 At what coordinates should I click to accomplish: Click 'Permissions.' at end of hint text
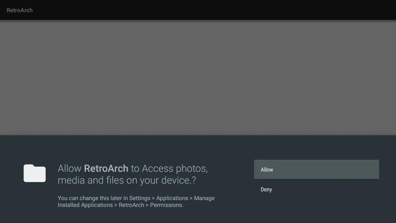166,205
